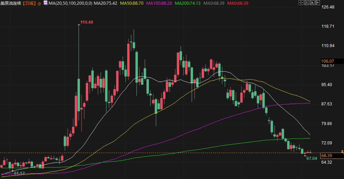Viewport: 344px width, 179px height.
Task: Click the orange 106.07 axis price label
Action: (x=327, y=61)
